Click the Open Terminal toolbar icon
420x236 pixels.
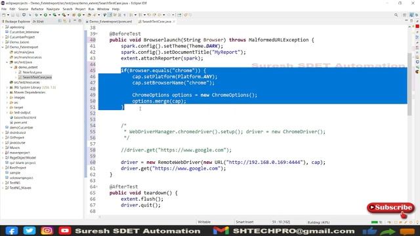24,15
